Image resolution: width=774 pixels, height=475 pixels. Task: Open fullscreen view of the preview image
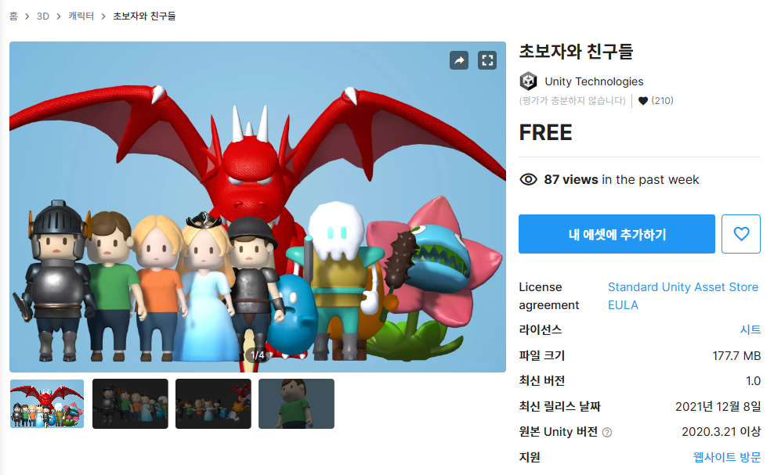click(x=487, y=60)
